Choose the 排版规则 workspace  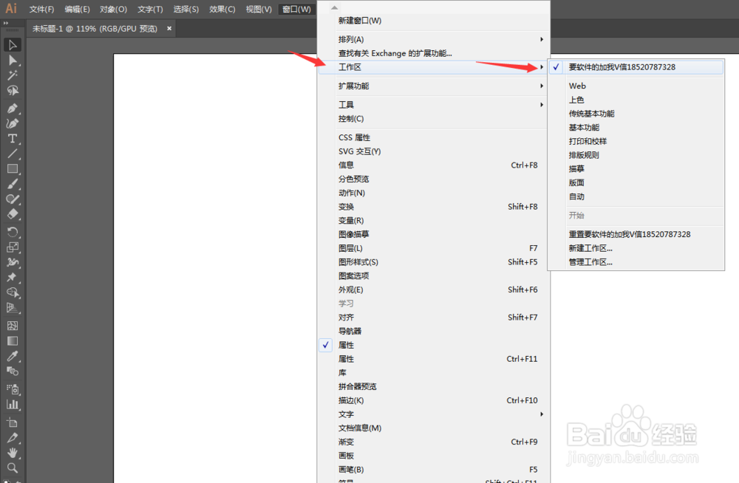pos(636,155)
